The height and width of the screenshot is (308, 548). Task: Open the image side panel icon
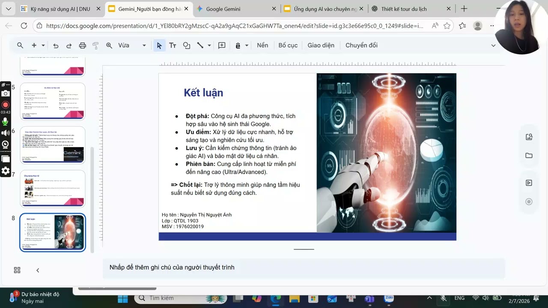pos(529,137)
